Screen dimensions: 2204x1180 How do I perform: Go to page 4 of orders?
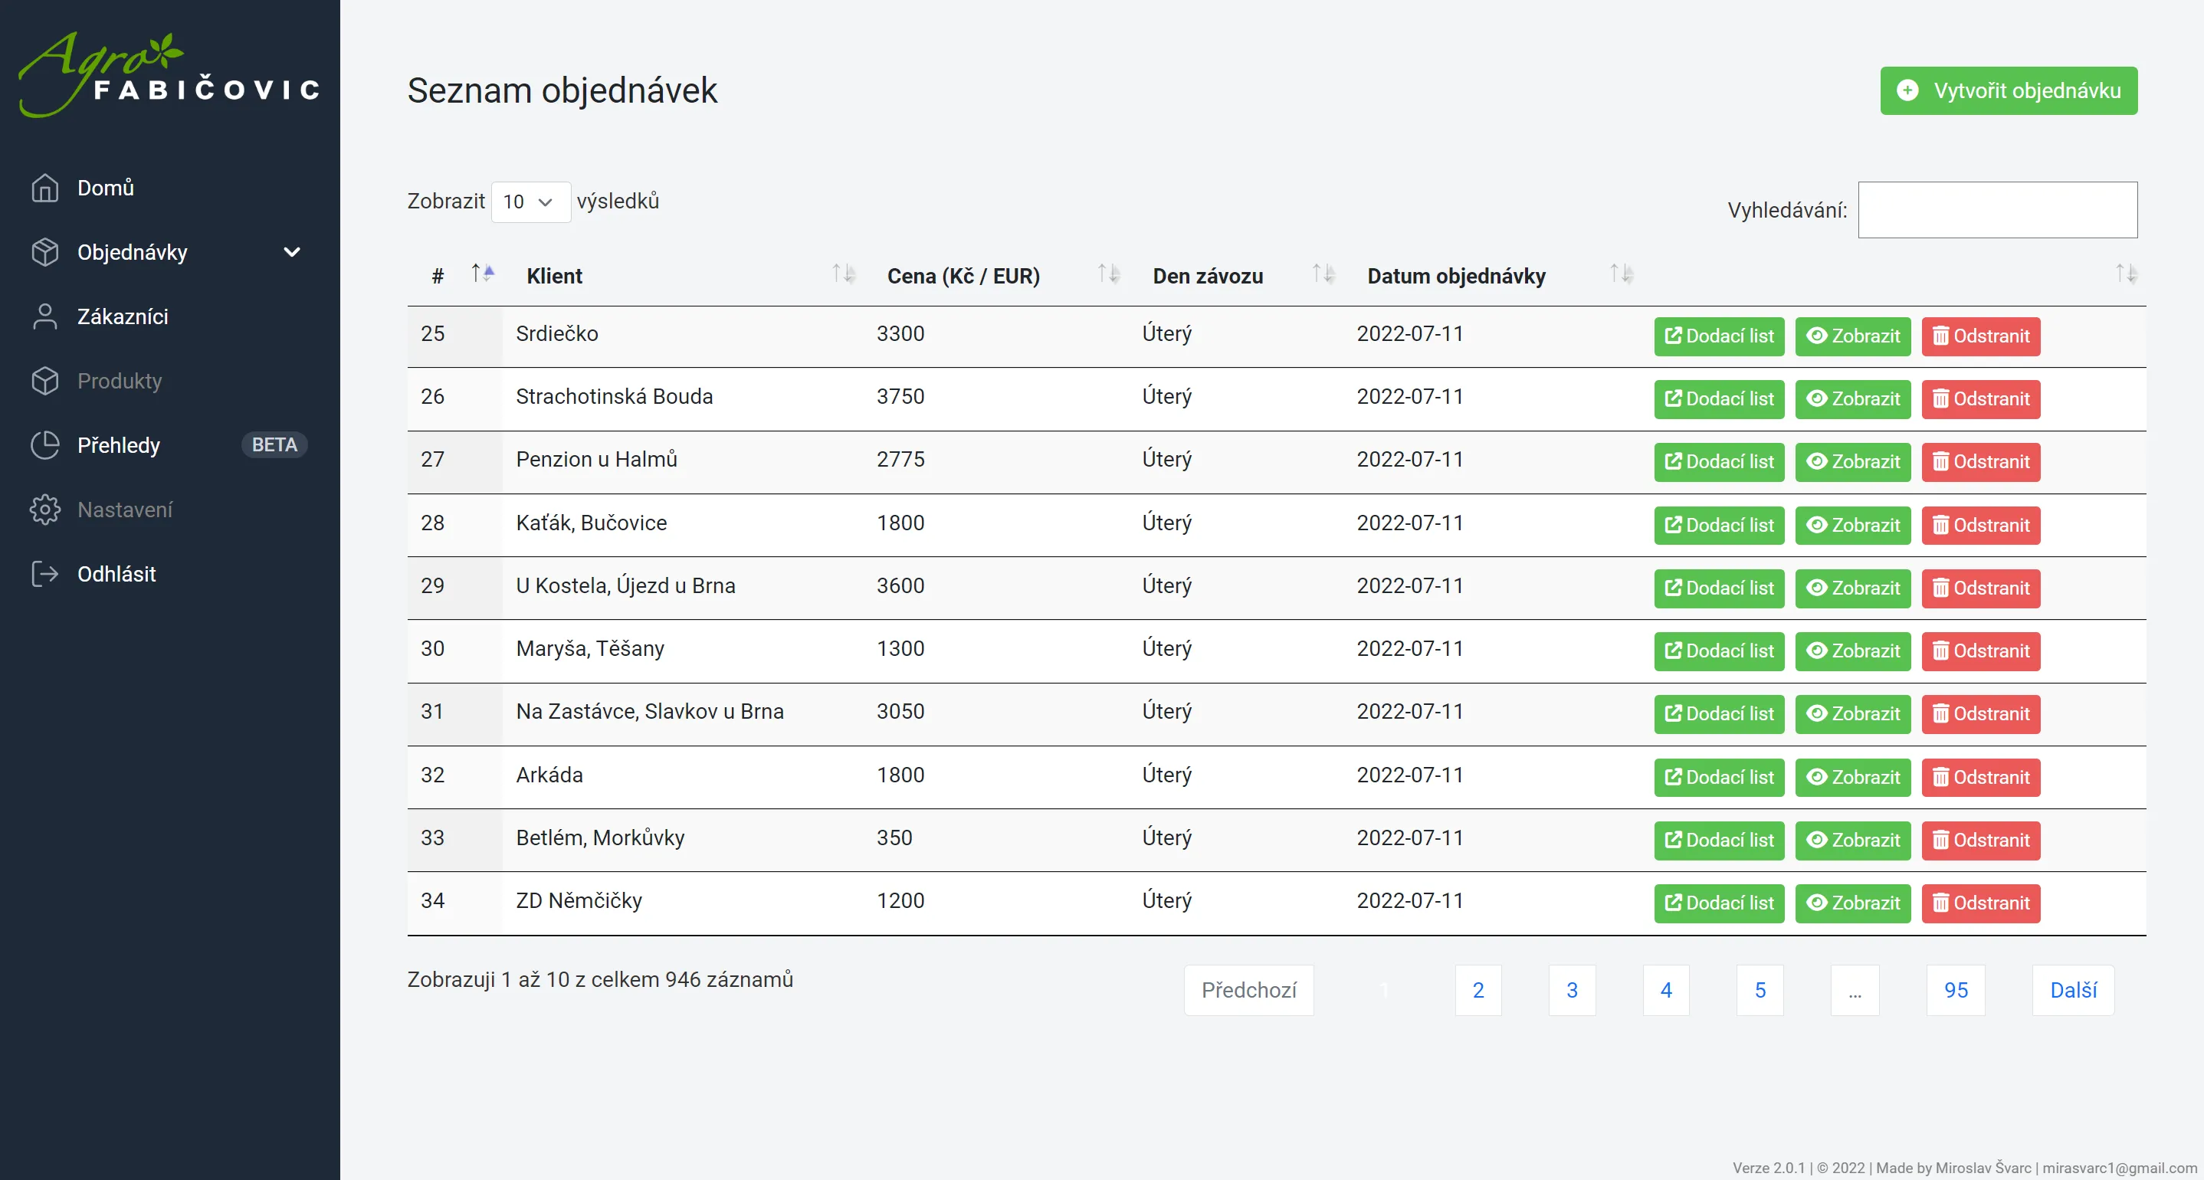[1666, 990]
